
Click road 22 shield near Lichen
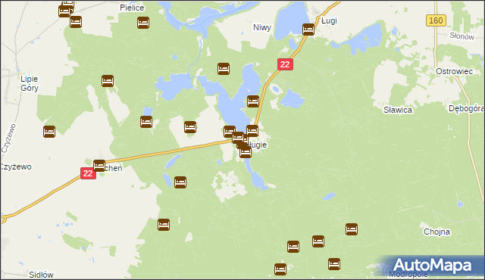(x=88, y=173)
